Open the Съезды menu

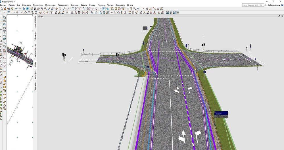pos(92,5)
